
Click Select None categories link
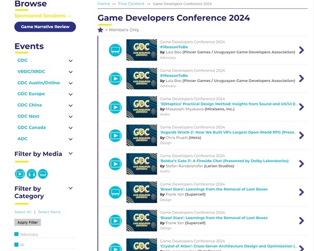pyautogui.click(x=49, y=212)
